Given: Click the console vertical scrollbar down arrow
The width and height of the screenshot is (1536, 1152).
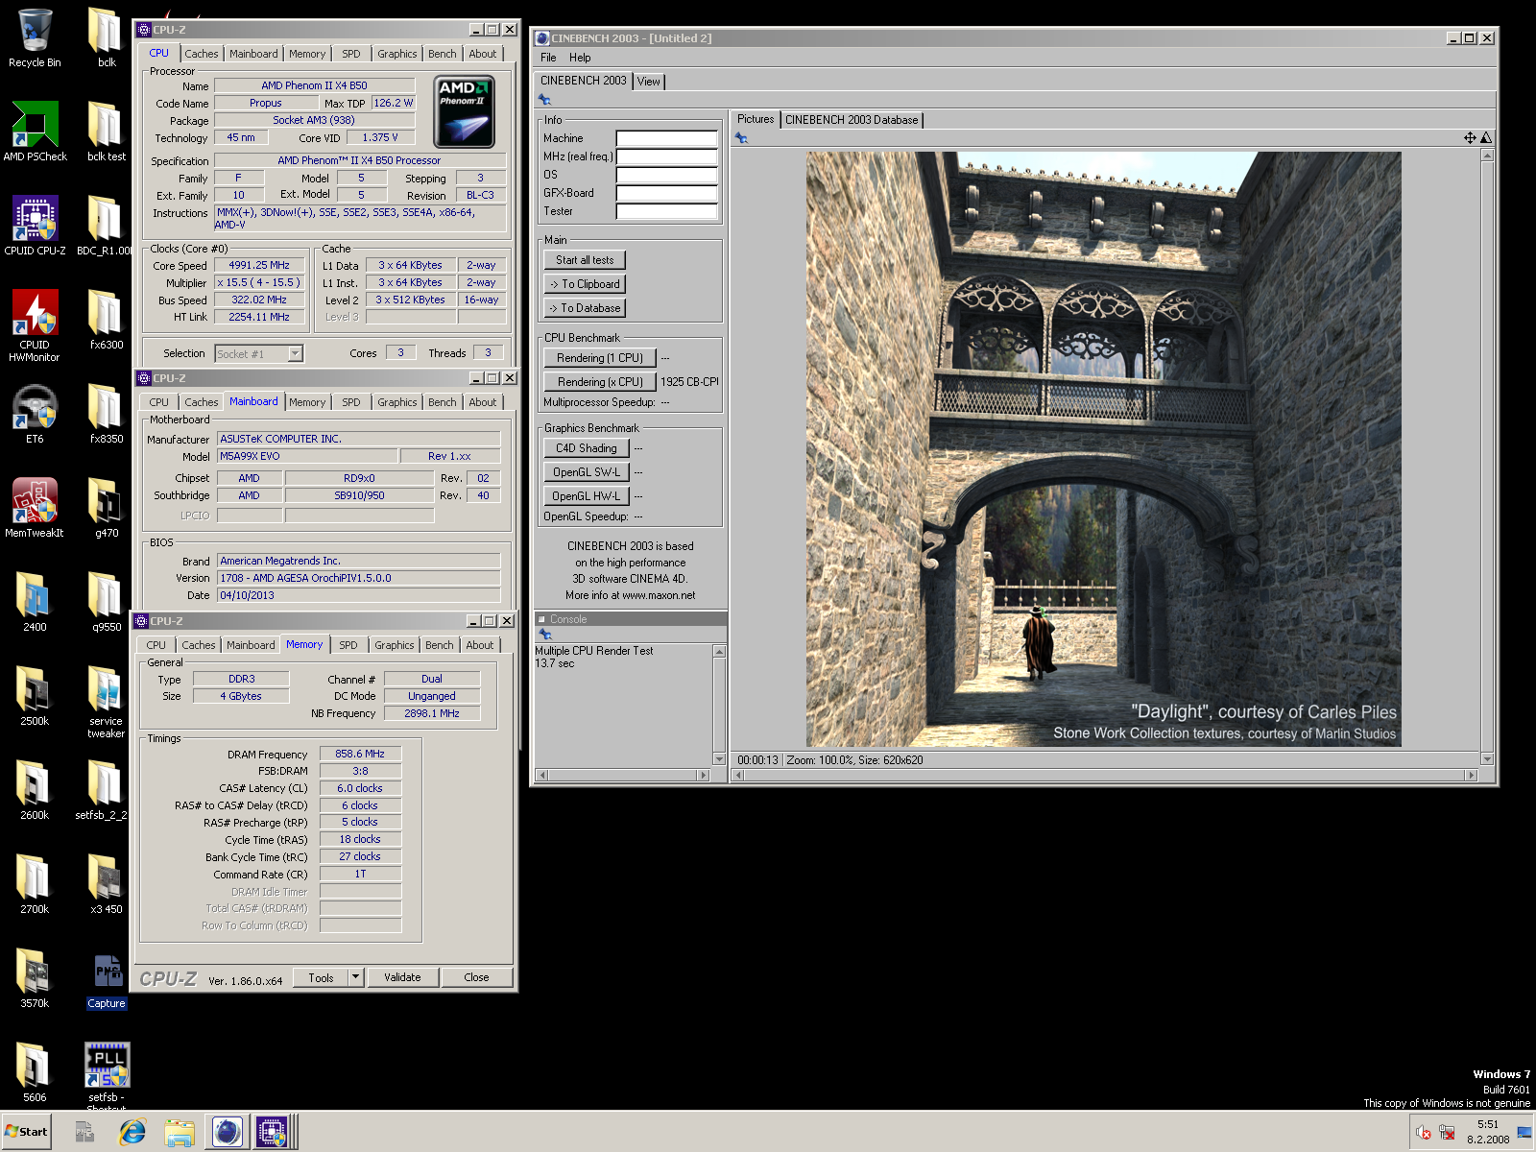Looking at the screenshot, I should [719, 759].
